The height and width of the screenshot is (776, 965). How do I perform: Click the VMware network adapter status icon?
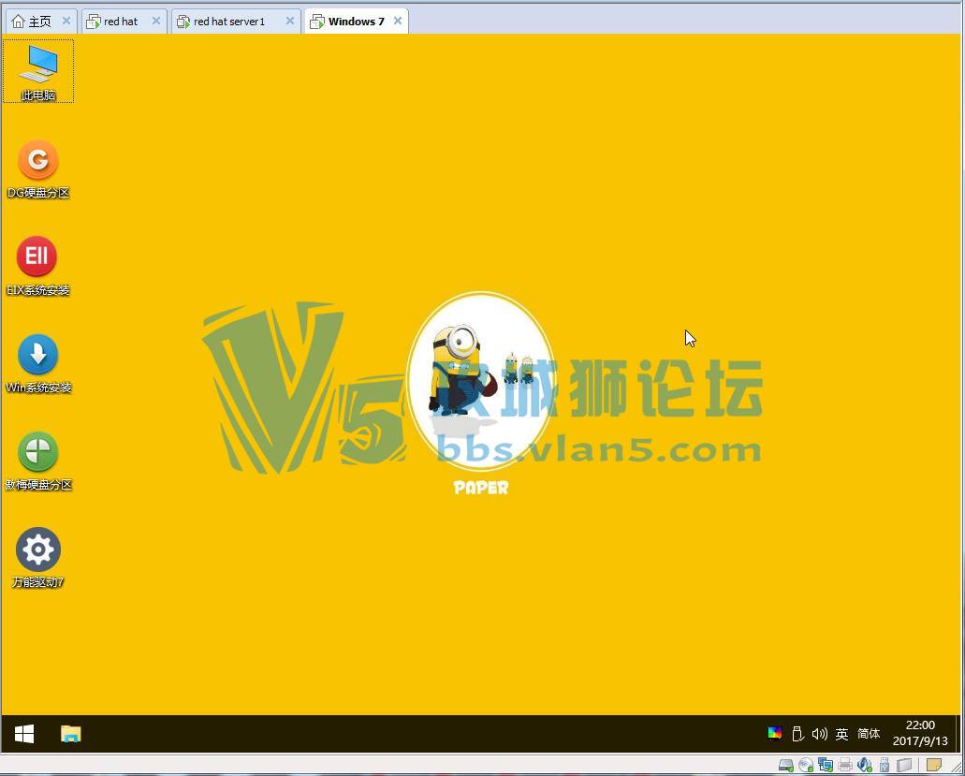pos(826,765)
